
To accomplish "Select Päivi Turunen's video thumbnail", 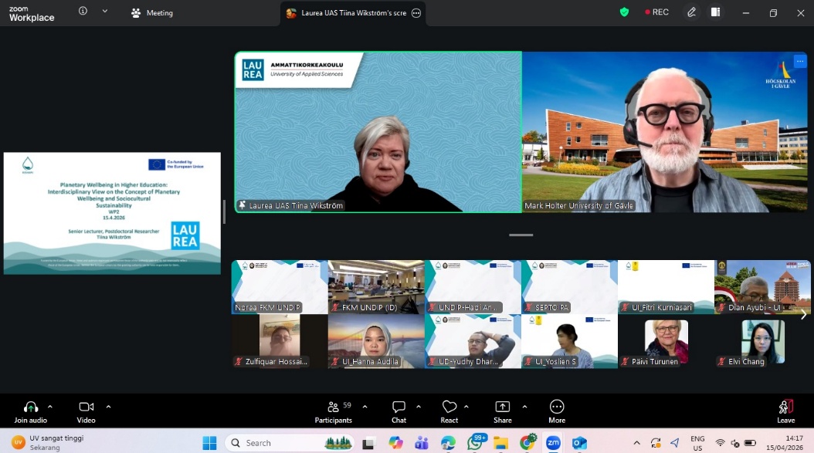I will point(666,341).
